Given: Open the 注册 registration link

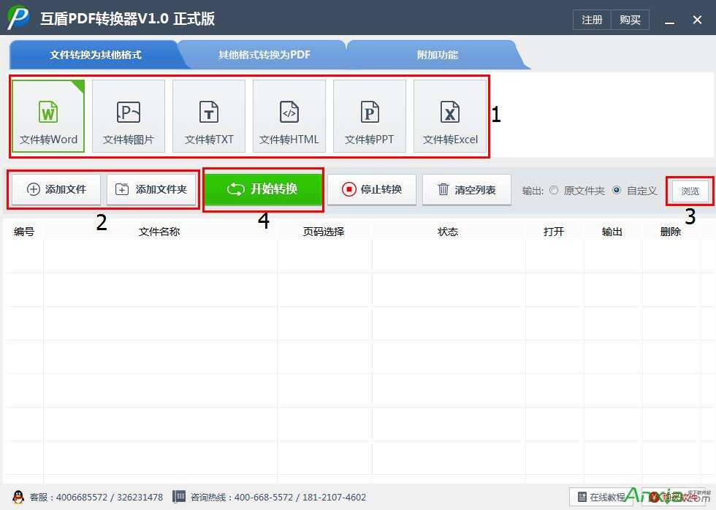Looking at the screenshot, I should point(592,20).
